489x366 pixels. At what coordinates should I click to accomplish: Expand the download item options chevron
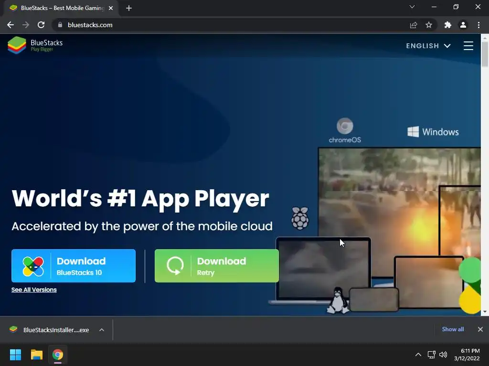(x=102, y=330)
